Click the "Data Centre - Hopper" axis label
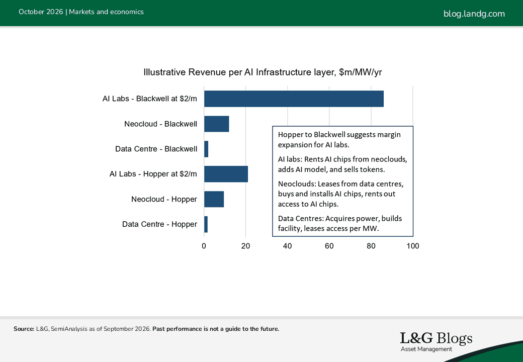The image size is (523, 362). pyautogui.click(x=159, y=224)
